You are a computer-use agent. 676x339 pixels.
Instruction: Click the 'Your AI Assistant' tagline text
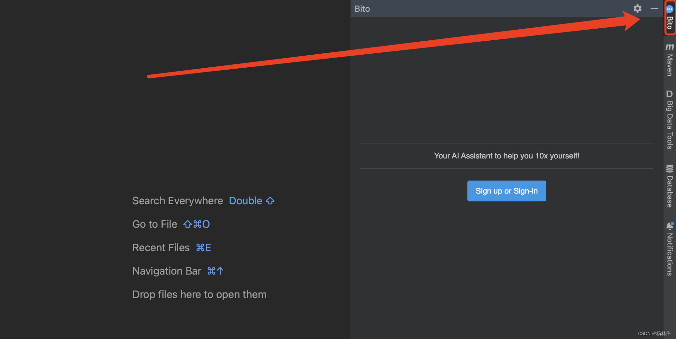click(507, 156)
